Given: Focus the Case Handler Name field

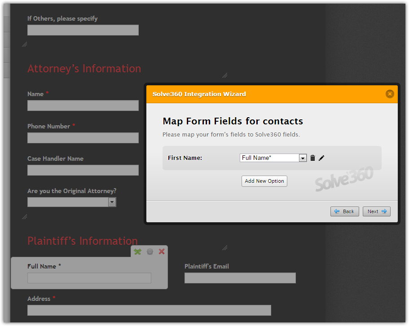Looking at the screenshot, I should [83, 170].
